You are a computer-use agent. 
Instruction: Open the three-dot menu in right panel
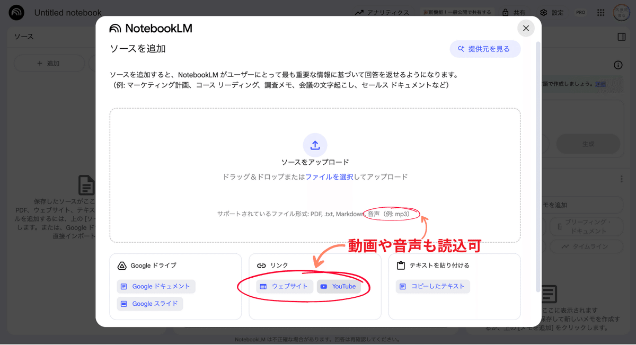tap(622, 179)
